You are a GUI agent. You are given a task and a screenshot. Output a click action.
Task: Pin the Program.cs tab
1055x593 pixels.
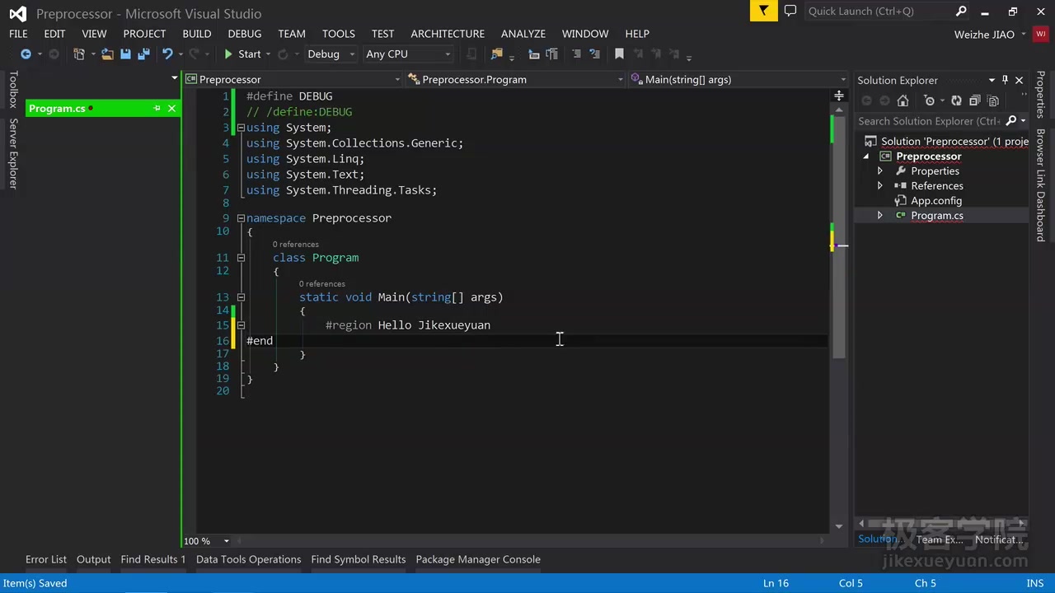[x=157, y=109]
